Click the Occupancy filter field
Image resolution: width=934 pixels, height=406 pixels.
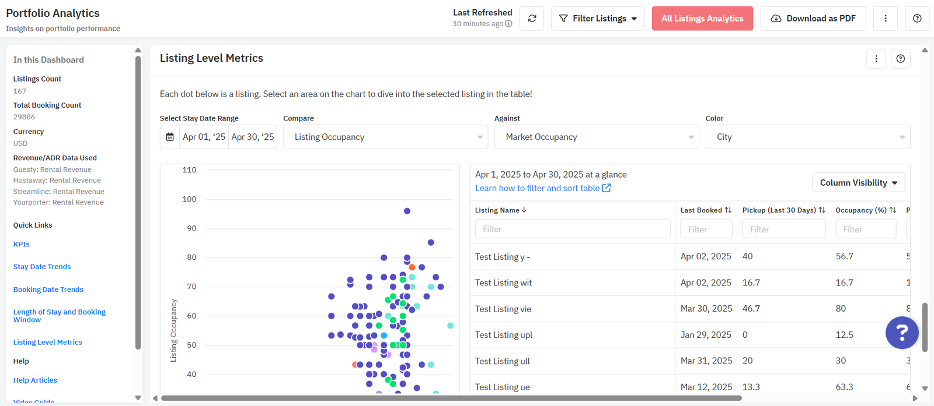pos(866,229)
